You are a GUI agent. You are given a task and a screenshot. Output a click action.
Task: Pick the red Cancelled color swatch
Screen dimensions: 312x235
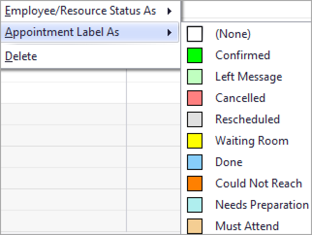click(195, 98)
